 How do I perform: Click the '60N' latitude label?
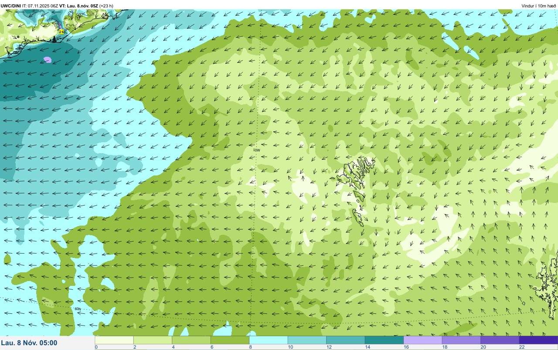[78, 309]
